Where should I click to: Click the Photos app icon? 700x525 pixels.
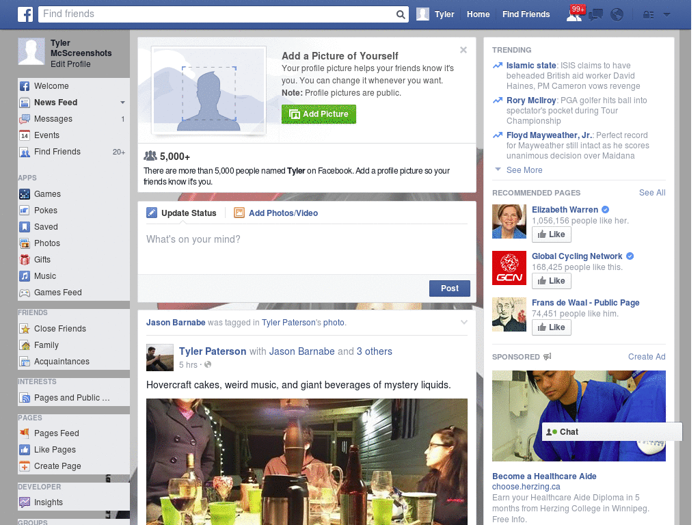click(x=25, y=243)
